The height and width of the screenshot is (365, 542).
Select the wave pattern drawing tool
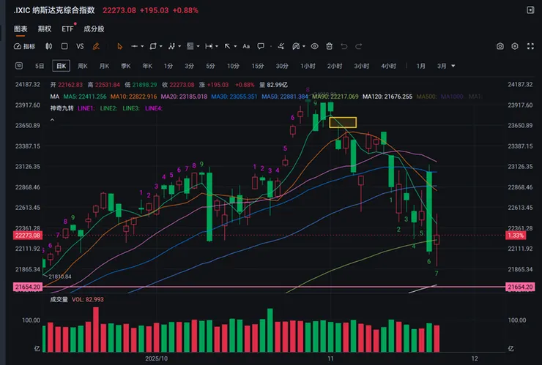point(171,46)
